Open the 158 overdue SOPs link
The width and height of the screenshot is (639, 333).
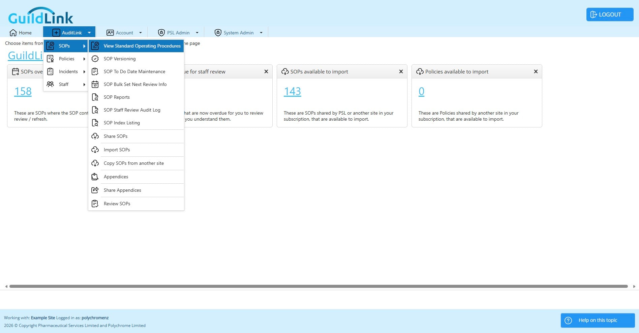click(23, 91)
